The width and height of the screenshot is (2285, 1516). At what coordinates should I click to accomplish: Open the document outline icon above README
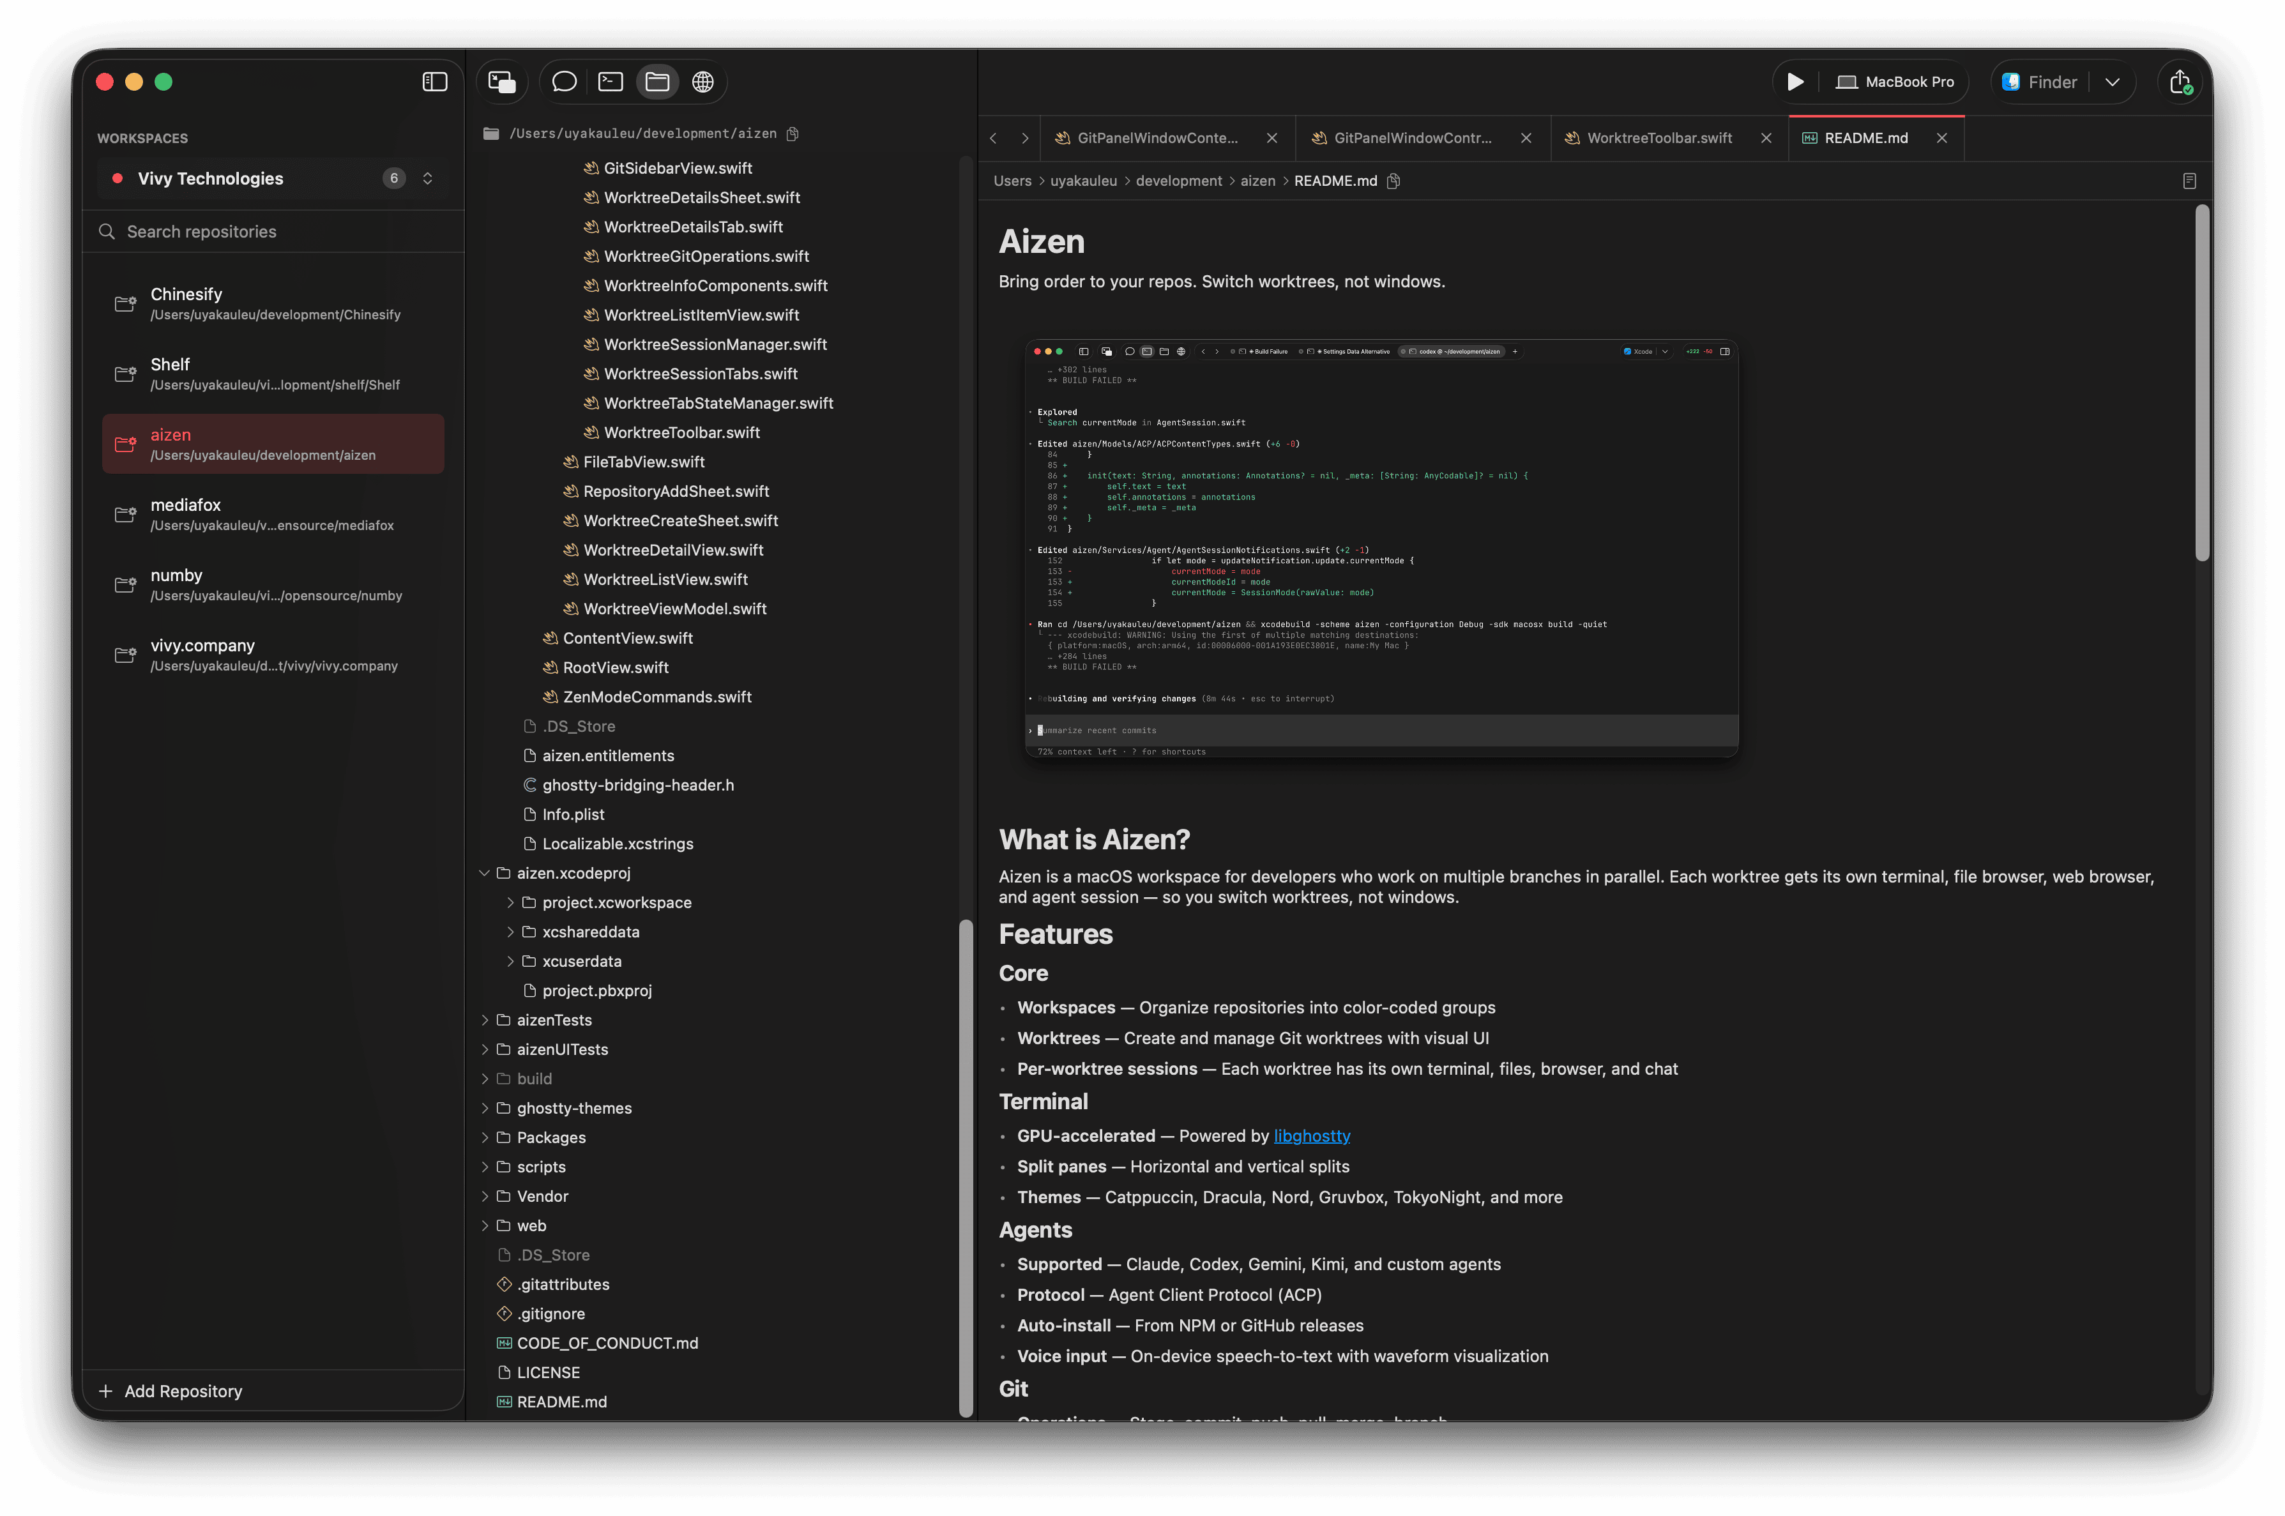2189,180
